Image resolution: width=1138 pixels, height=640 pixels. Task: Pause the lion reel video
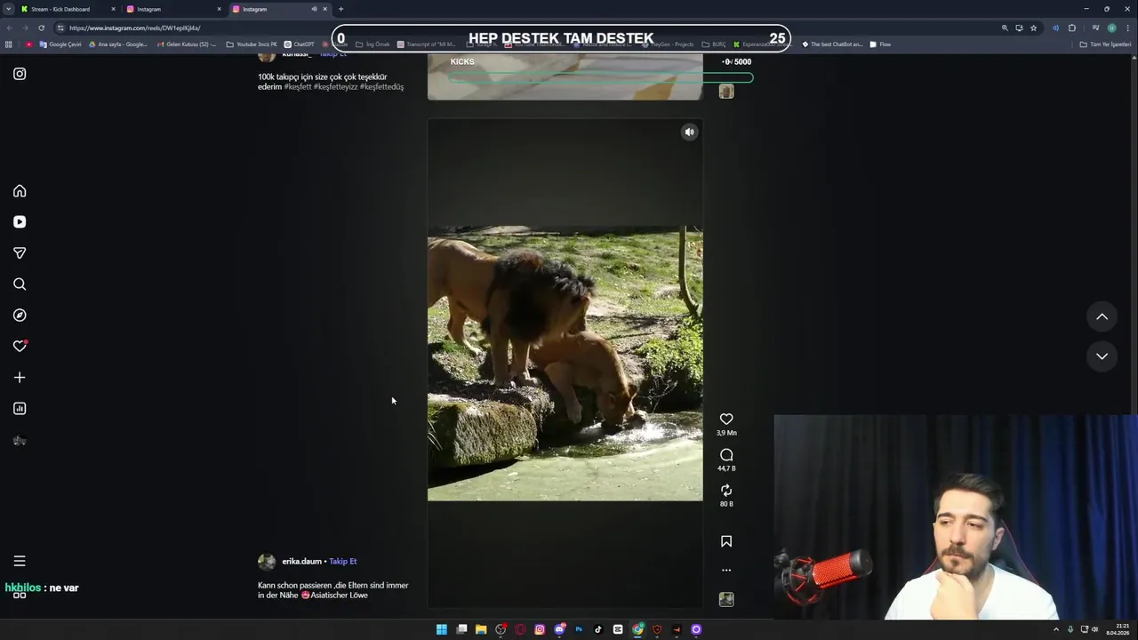565,364
